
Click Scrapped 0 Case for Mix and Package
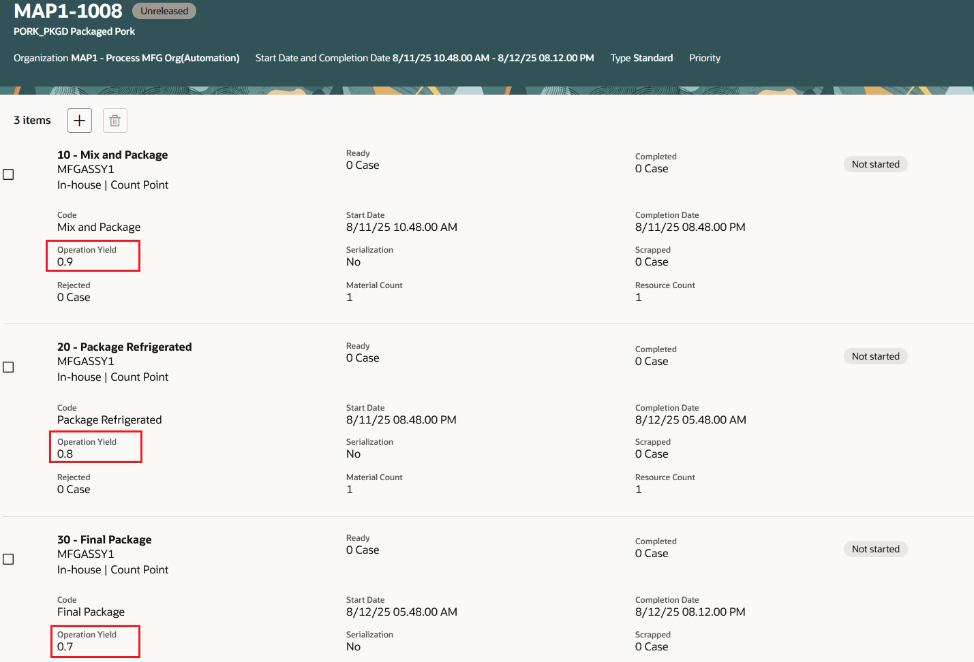click(653, 257)
